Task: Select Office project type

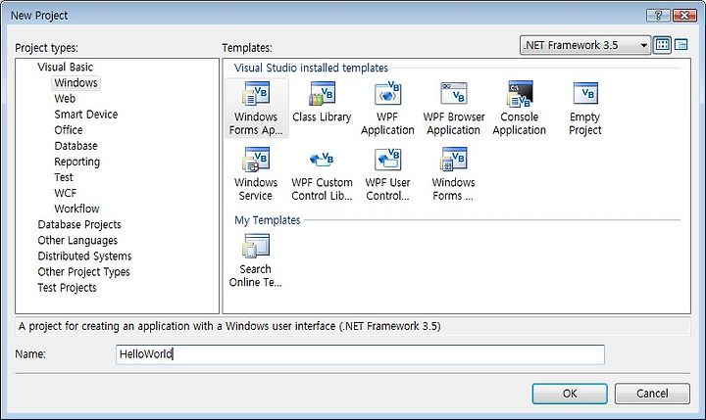Action: (69, 130)
